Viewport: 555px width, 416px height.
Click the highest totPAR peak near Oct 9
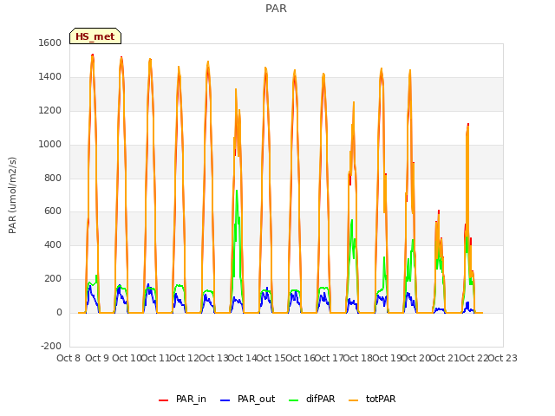coord(93,55)
